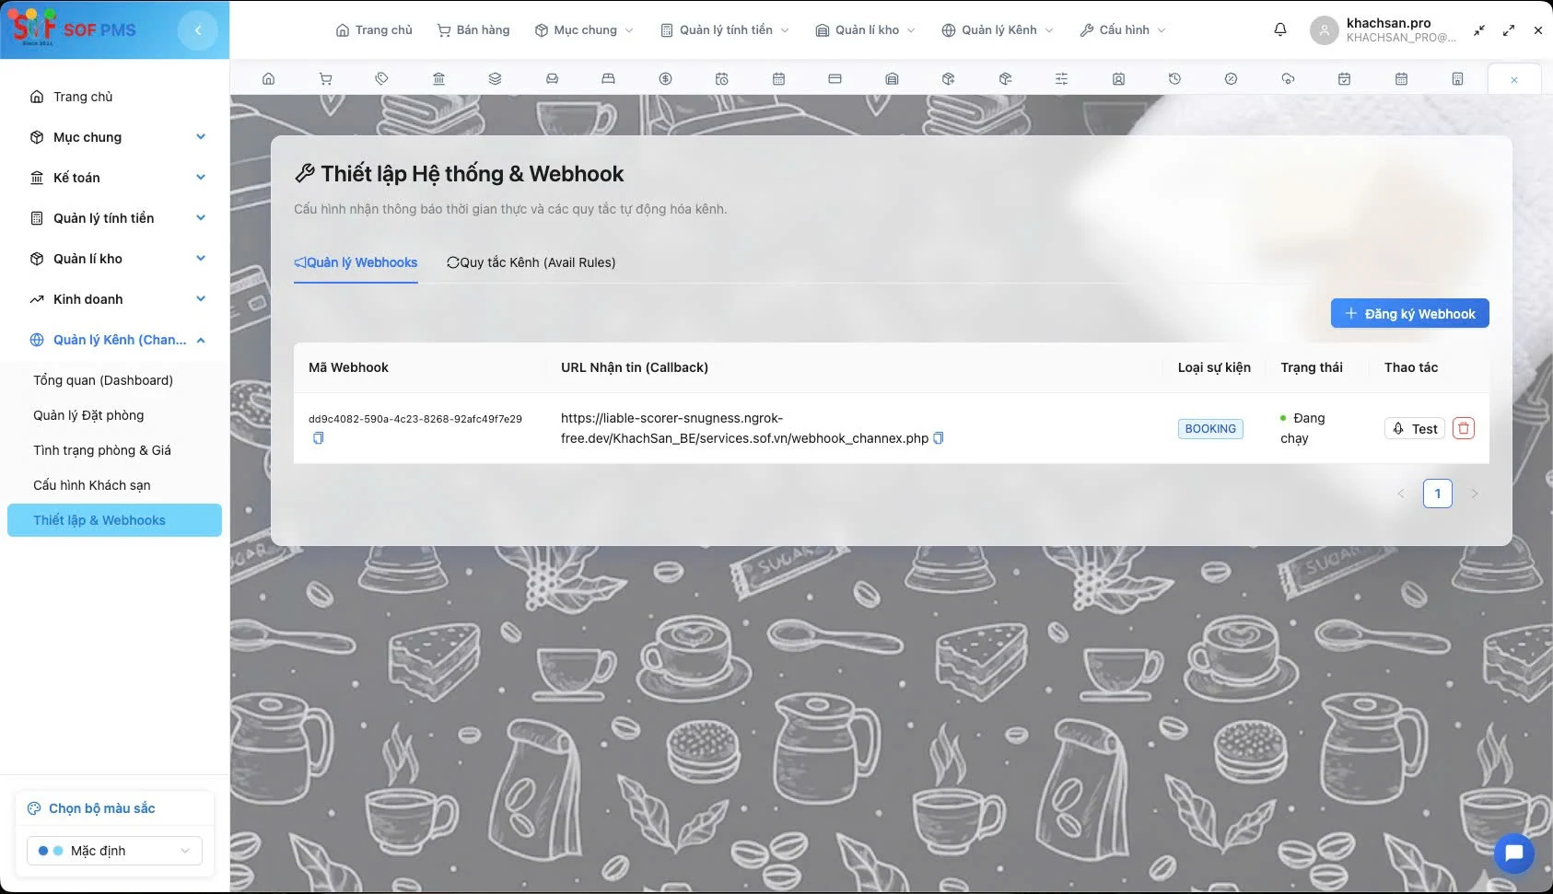Expand Quản lý tính tiền sidebar section

[x=115, y=218]
